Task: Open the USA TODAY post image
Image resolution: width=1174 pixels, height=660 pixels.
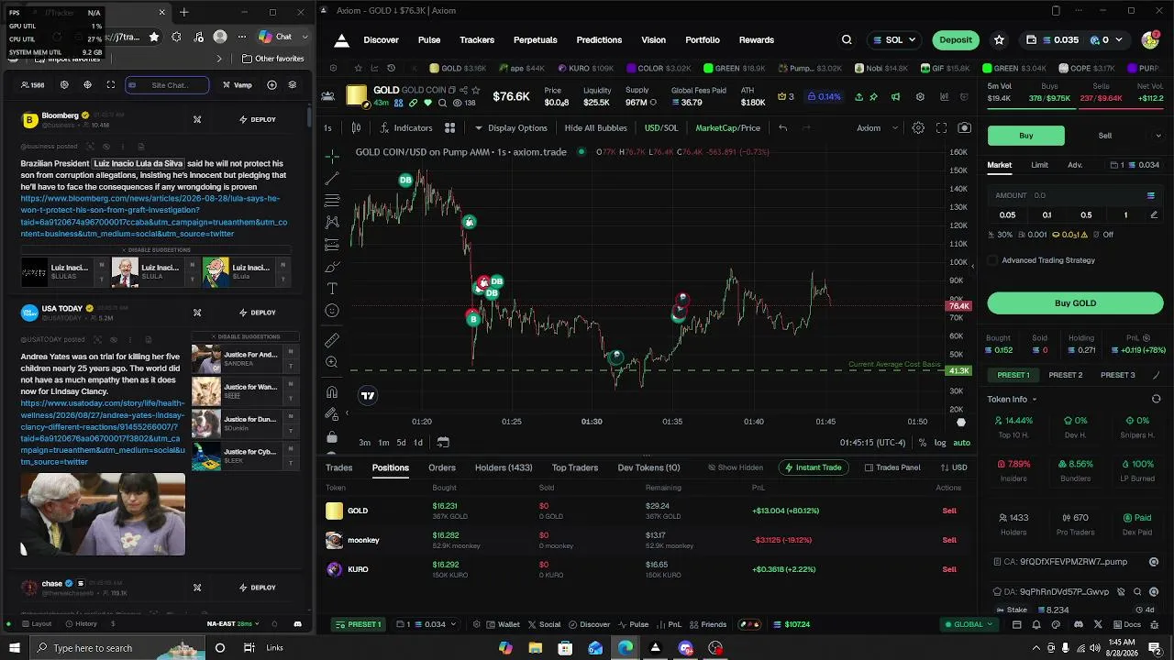Action: click(103, 514)
